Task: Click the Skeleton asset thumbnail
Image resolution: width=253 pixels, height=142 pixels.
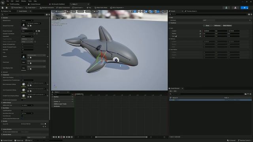Action: coord(24,56)
